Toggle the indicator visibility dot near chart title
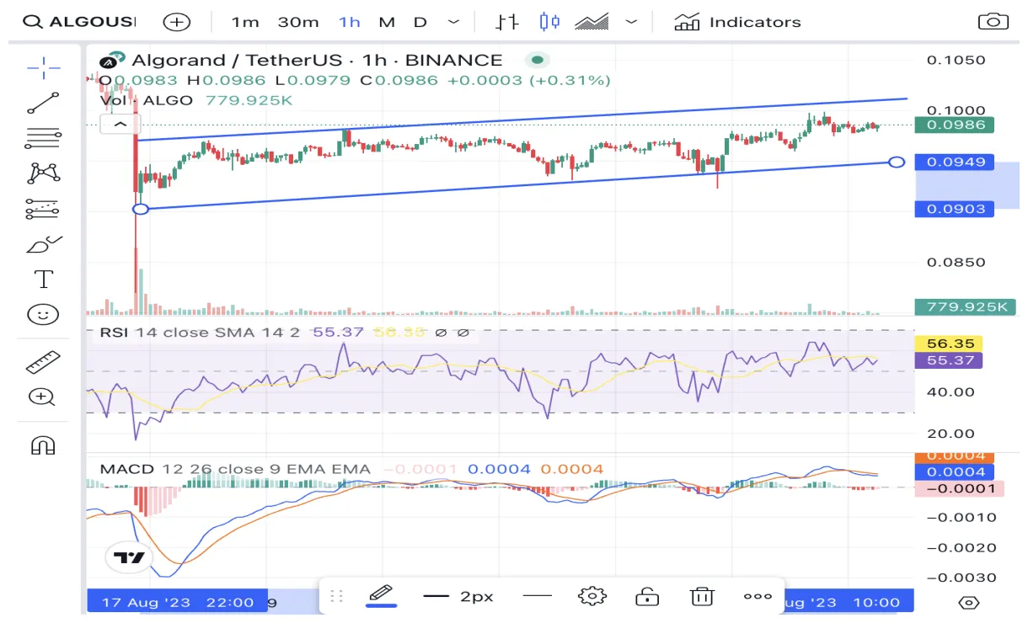1028x623 pixels. click(537, 60)
